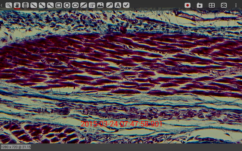Click the red timestamp overlay text

[x=122, y=124]
